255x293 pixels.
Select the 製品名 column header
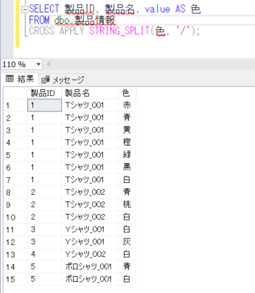point(90,93)
